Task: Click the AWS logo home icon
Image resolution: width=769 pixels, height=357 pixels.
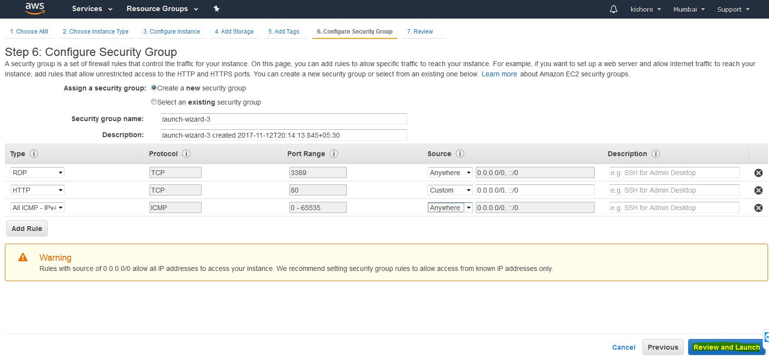Action: tap(35, 8)
